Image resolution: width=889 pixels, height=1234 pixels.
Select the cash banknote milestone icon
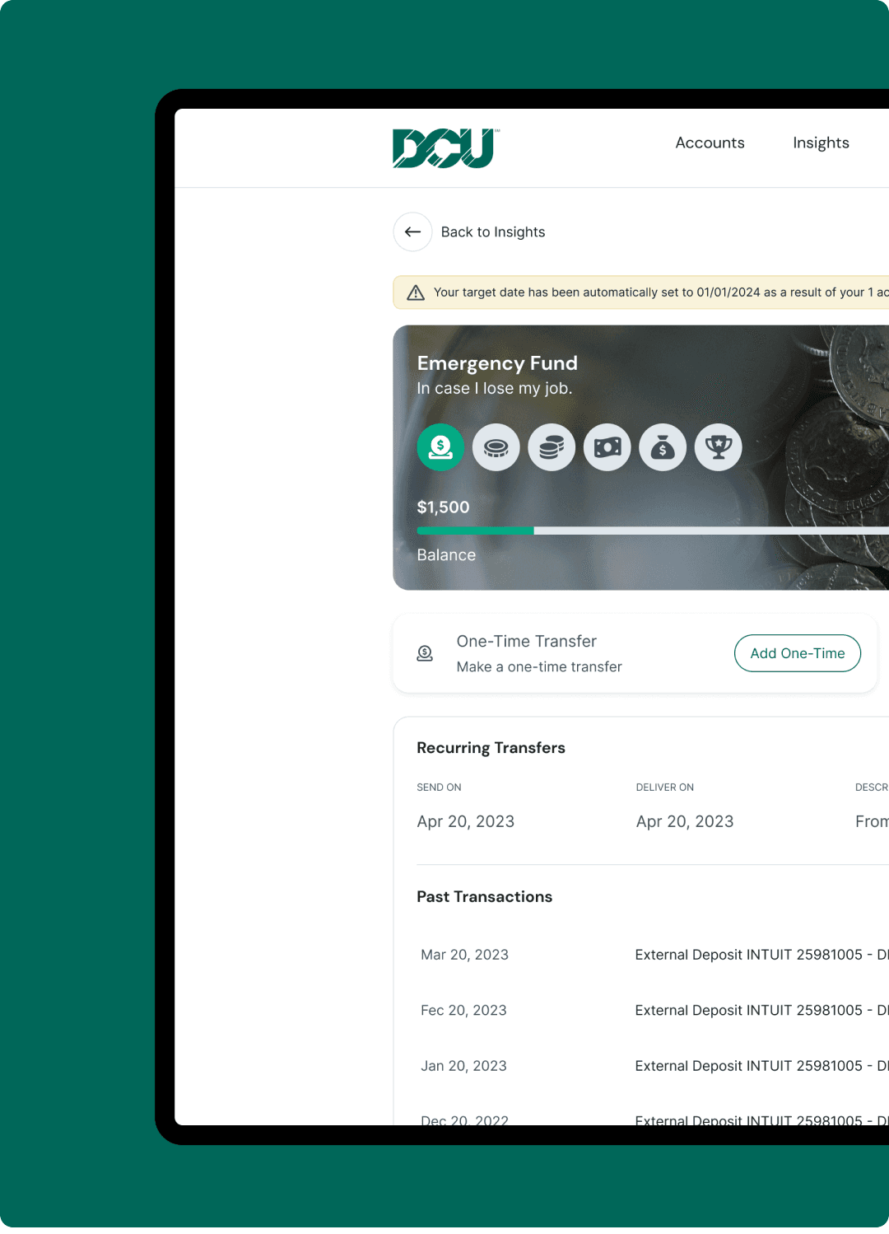tap(607, 447)
